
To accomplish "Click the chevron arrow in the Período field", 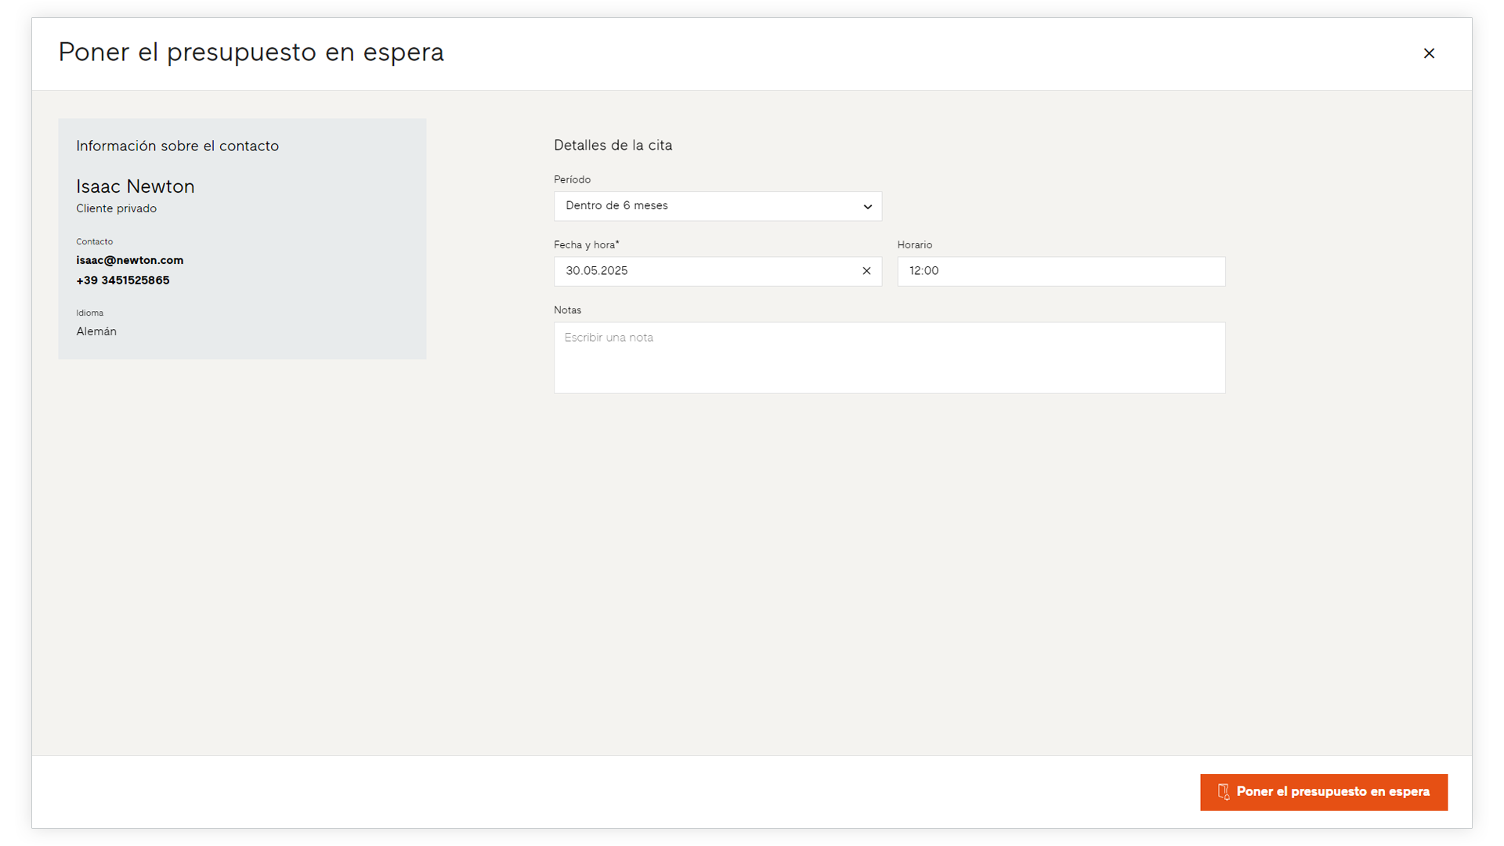I will [x=867, y=207].
